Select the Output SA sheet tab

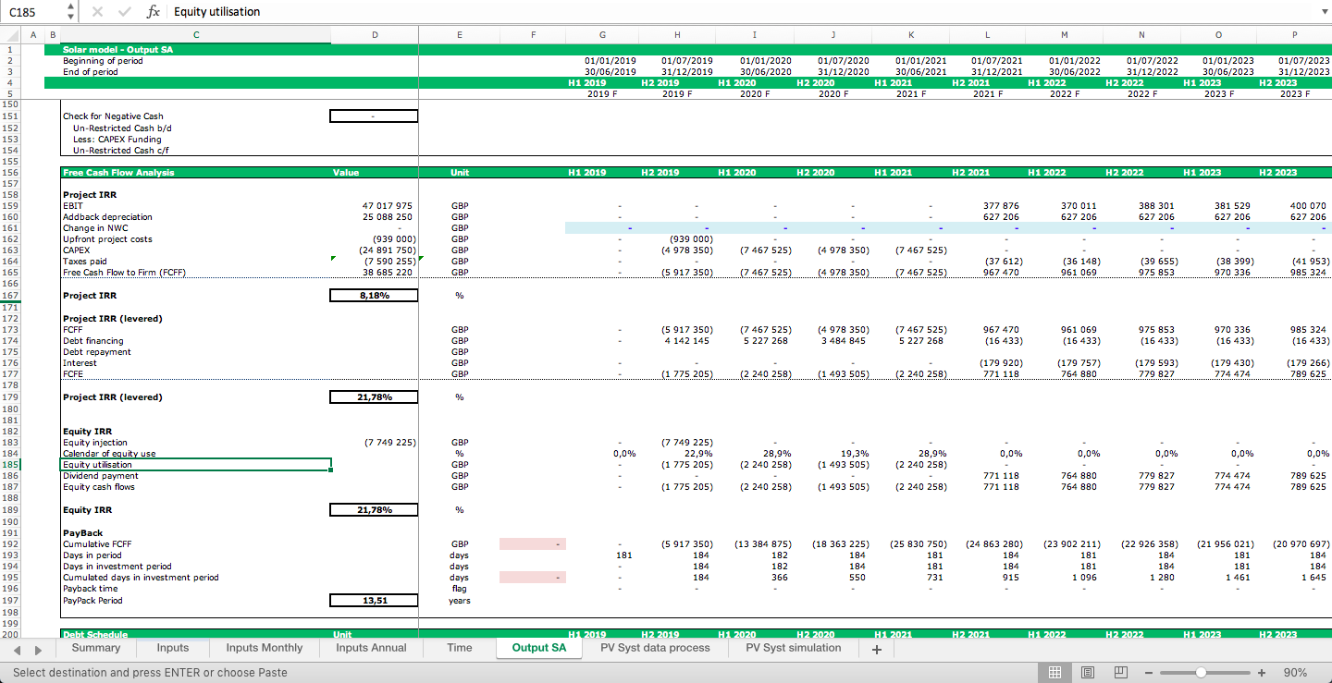coord(539,648)
